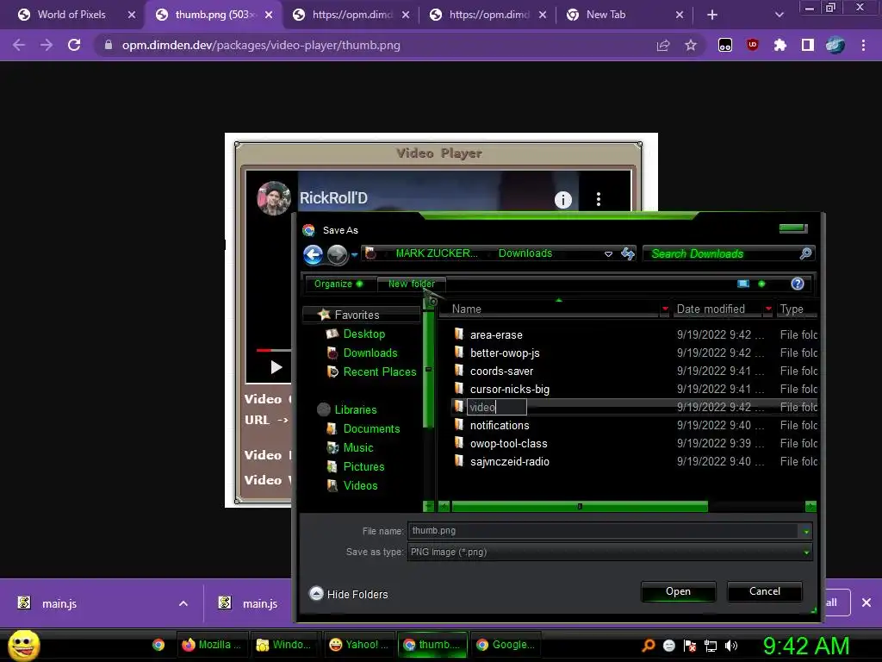Screen dimensions: 882x662
Task: Expand the tab search chevron in Chrome
Action: (x=779, y=16)
